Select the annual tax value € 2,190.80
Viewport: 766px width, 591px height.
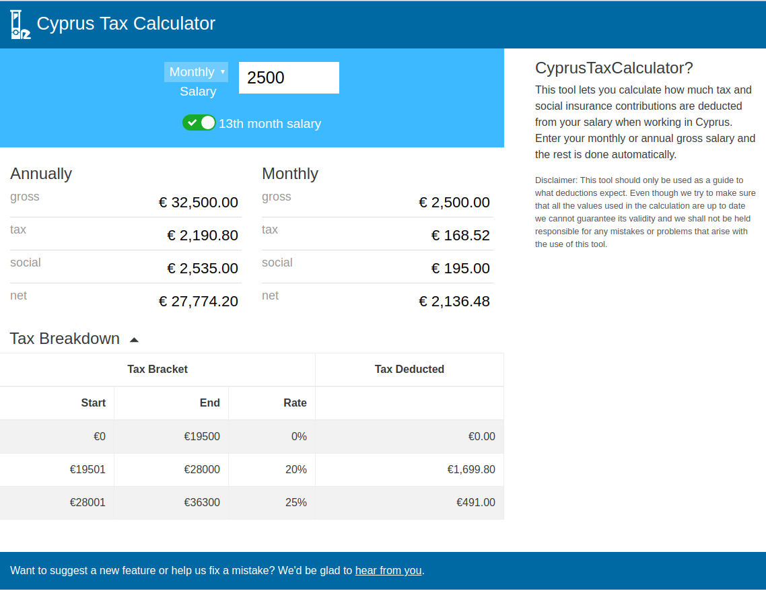point(202,236)
